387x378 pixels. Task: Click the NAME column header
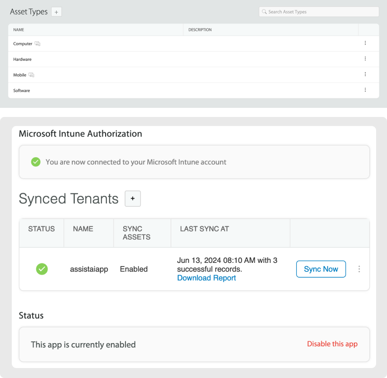pyautogui.click(x=19, y=29)
